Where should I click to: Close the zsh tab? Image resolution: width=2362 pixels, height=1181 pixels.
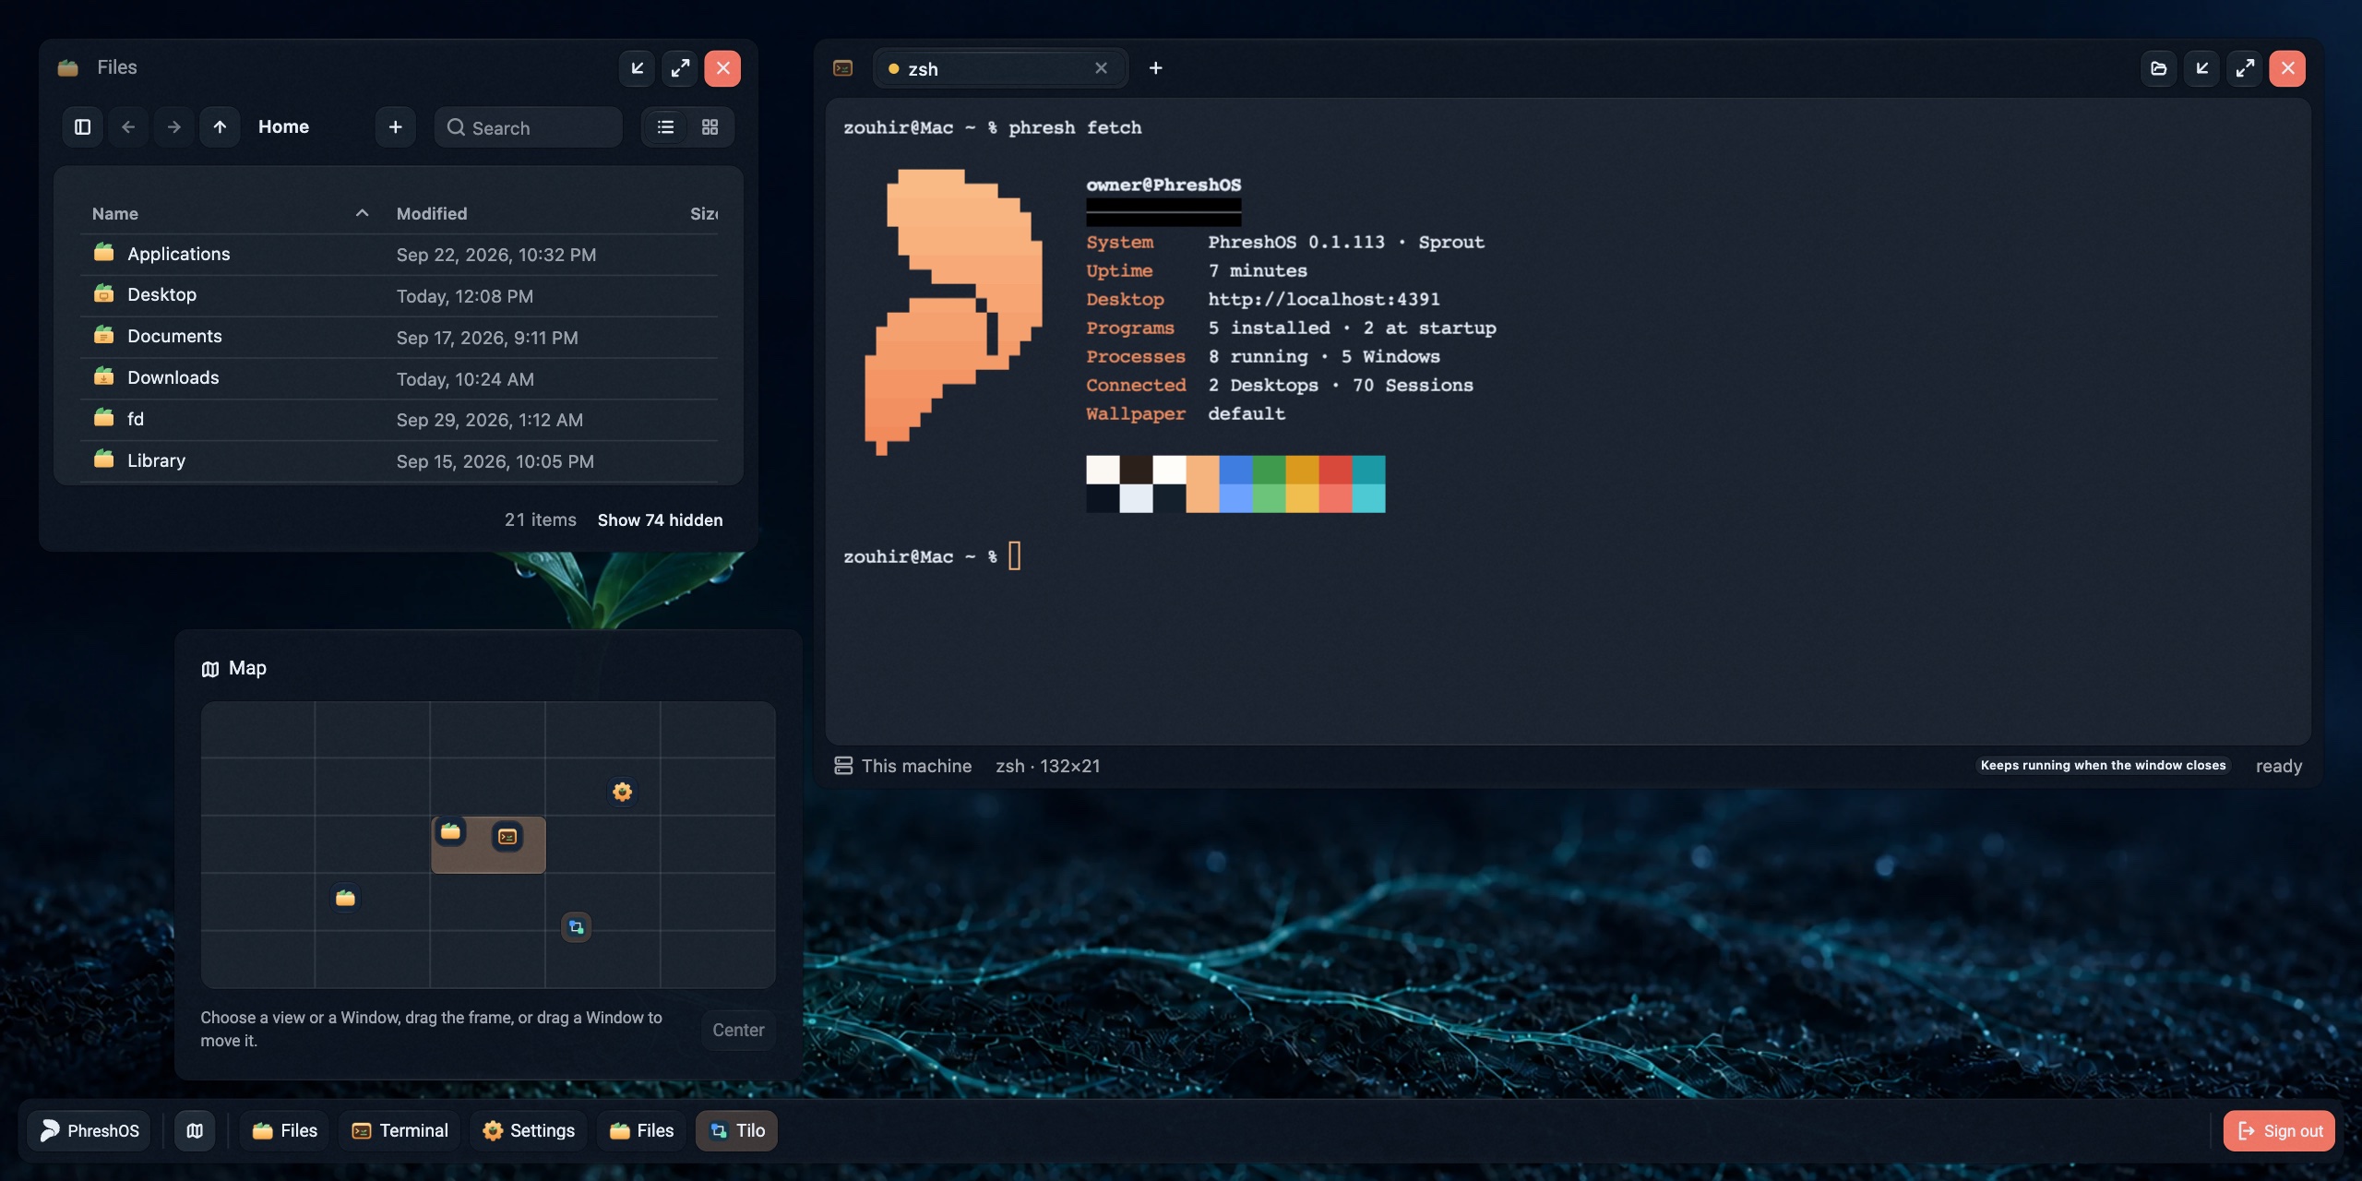(1101, 68)
